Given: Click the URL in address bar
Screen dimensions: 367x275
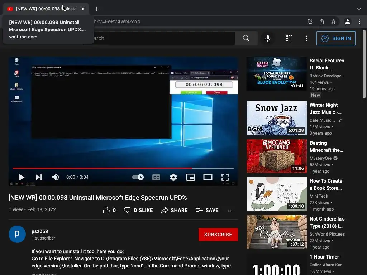Looking at the screenshot, I should point(117,22).
